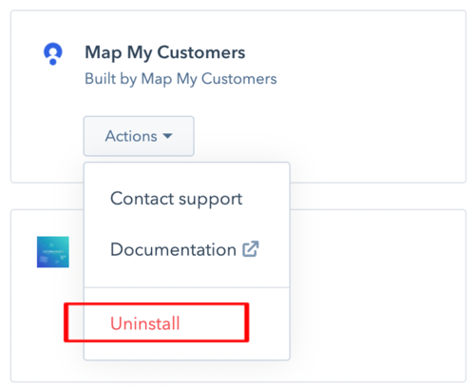Open Documentation from the Actions menu
Screen dimensions: 475x389
point(184,249)
